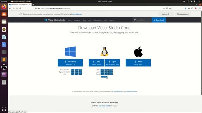Viewport: 202px width, 113px height.
Task: Toggle the Firefox sidebar icon
Action: pos(192,8)
